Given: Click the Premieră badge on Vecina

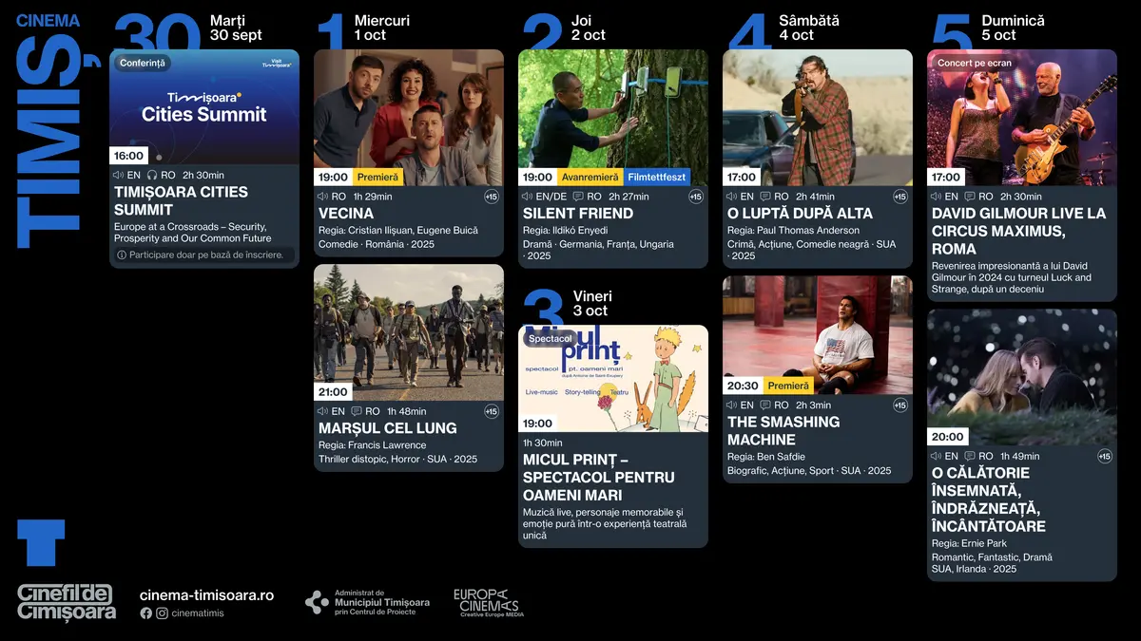Looking at the screenshot, I should (x=378, y=177).
